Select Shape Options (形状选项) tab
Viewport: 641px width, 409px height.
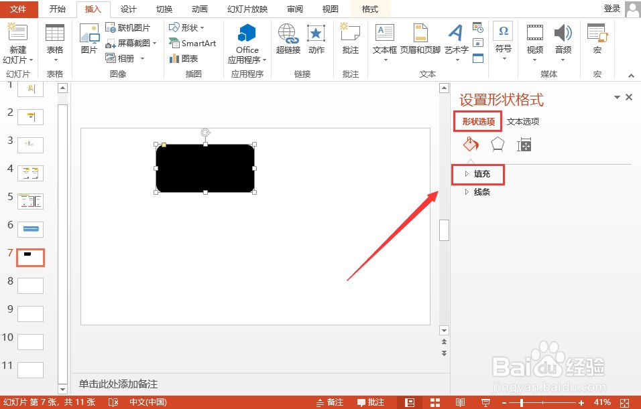[x=478, y=122]
